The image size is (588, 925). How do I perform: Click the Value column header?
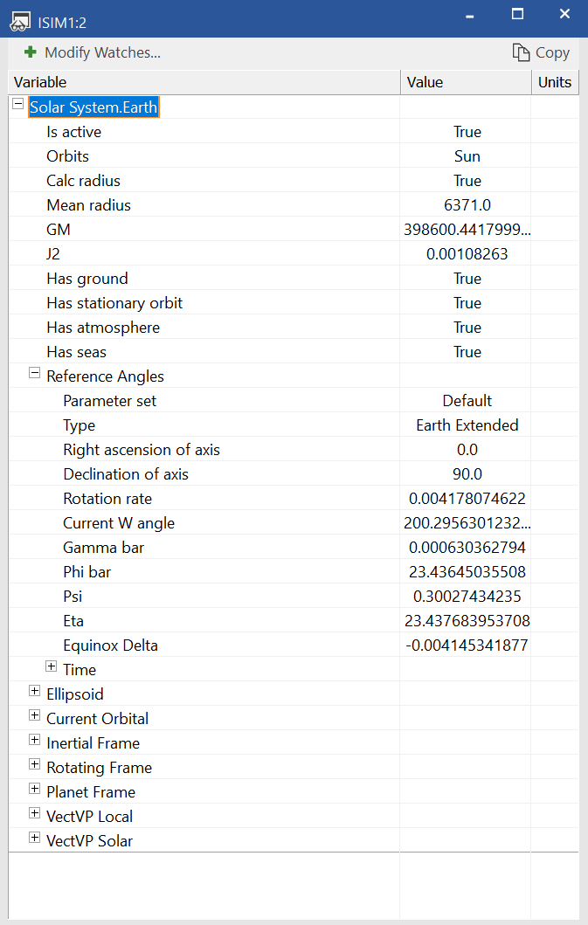click(x=466, y=82)
